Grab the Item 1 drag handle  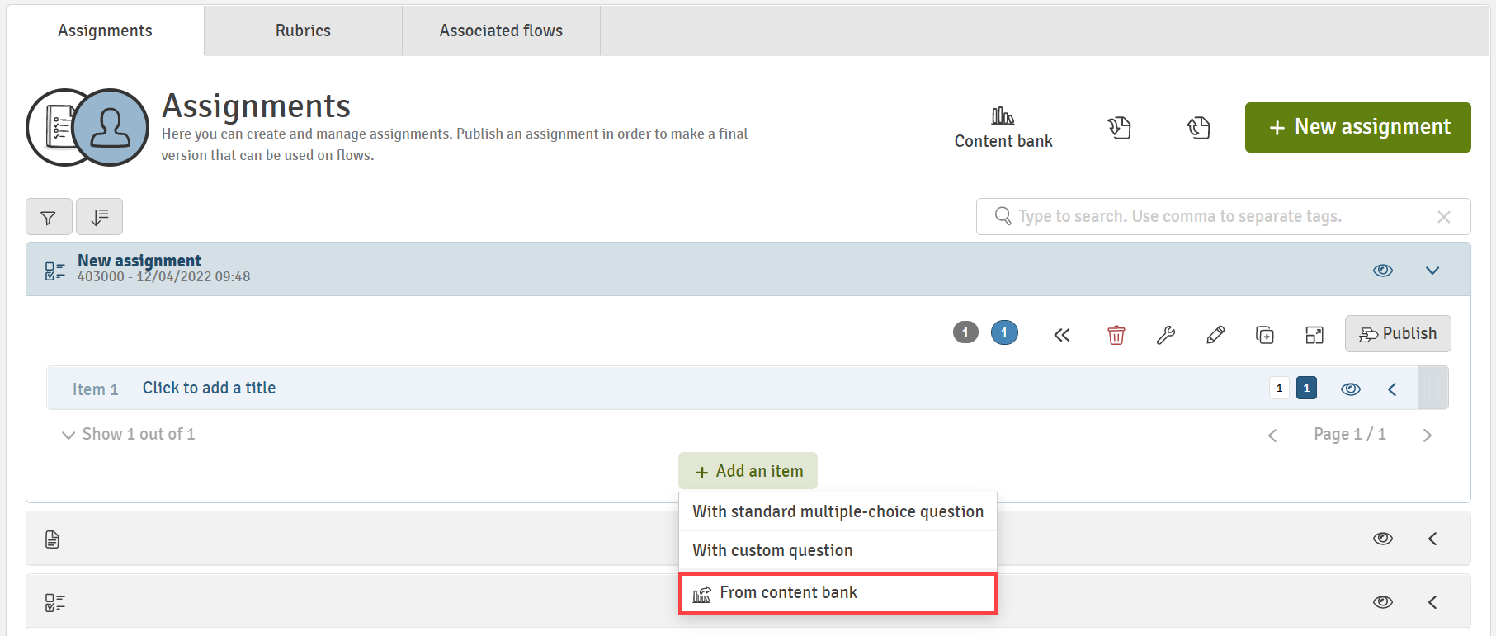(x=1432, y=388)
